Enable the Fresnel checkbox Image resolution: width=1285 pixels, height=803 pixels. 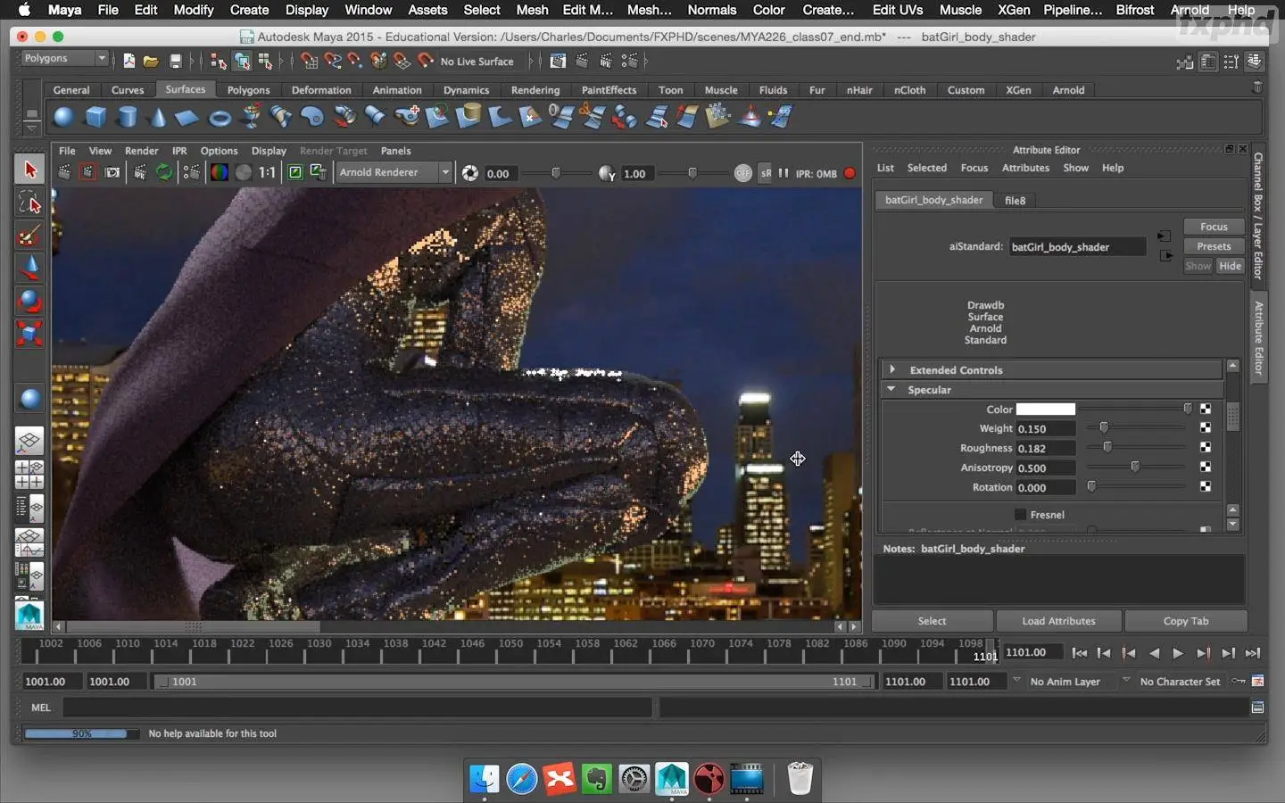(x=1021, y=515)
